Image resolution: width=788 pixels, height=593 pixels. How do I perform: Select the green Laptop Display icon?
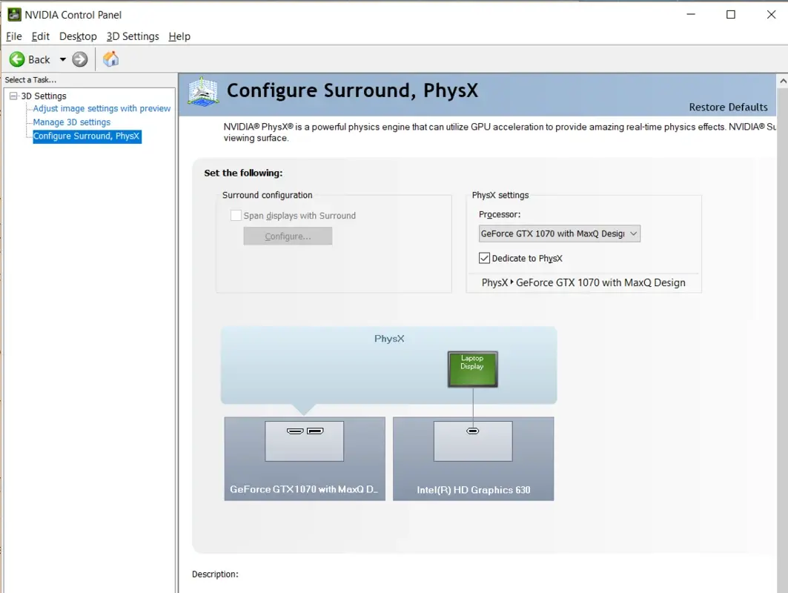[472, 368]
